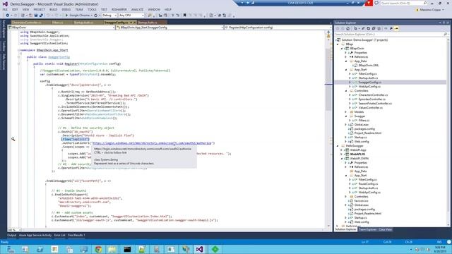Switch to the Filters.cs editor tab
Viewport: 452px width, 254px height.
(x=57, y=23)
